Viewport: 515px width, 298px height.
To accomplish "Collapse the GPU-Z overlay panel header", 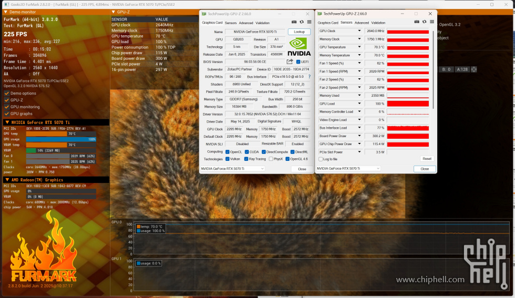I will tap(113, 12).
